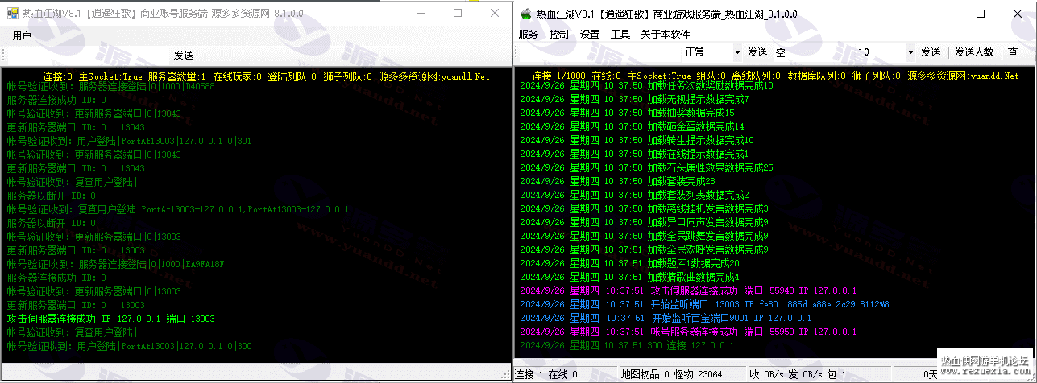Screen dimensions: 1037x383
Task: Click the 发送人数 toolbar button
Action: pos(974,52)
